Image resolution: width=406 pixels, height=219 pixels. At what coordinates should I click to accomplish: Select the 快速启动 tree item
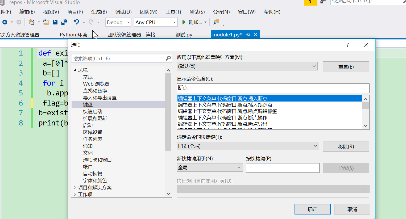93,111
